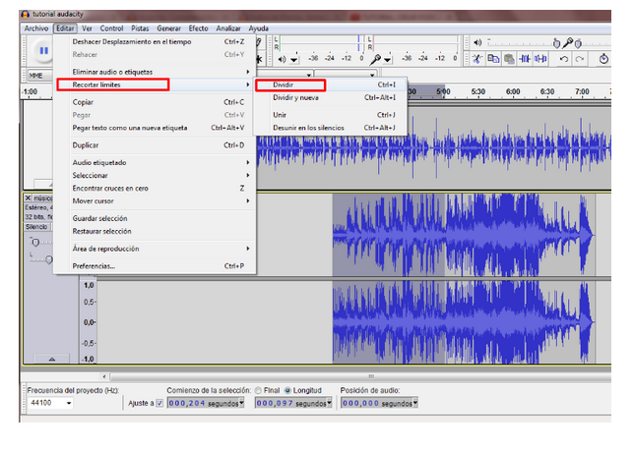Adjust the track gain slider
634x451 pixels.
pyautogui.click(x=35, y=242)
